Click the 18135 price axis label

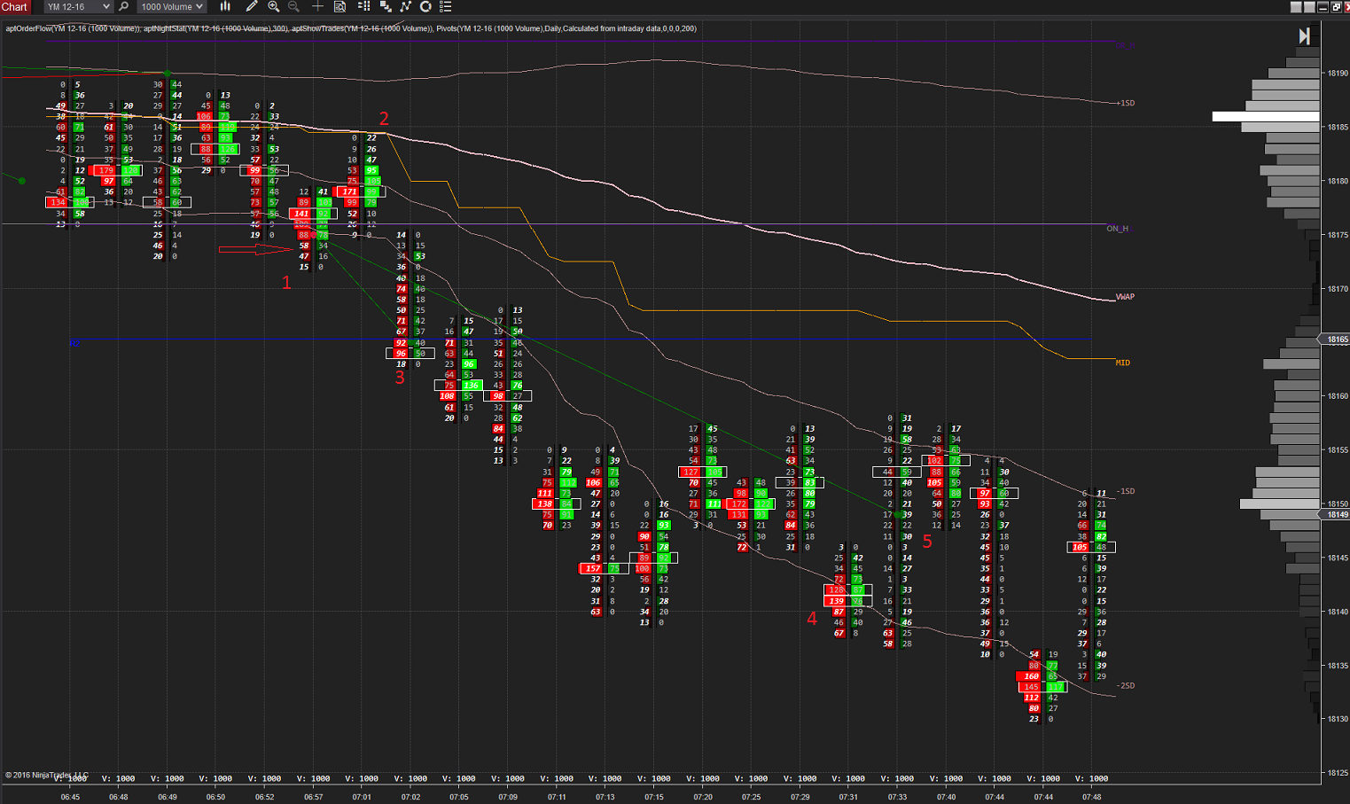coord(1338,666)
